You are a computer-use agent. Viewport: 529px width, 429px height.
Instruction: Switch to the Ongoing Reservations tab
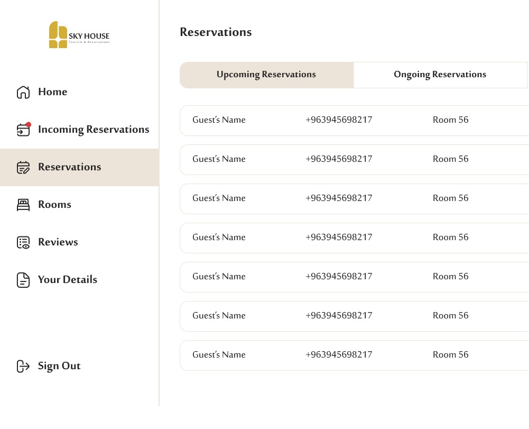click(x=440, y=75)
